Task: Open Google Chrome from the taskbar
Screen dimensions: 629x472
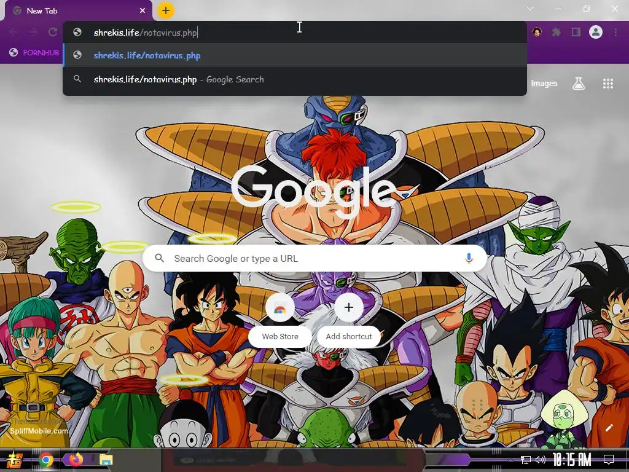Action: pyautogui.click(x=46, y=460)
